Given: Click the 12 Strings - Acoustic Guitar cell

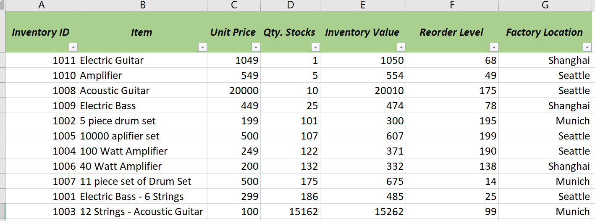Looking at the screenshot, I should click(142, 212).
